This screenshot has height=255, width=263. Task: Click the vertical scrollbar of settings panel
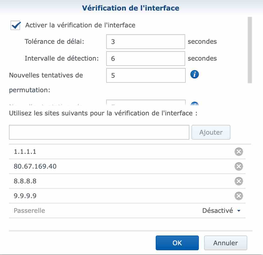coord(250,50)
